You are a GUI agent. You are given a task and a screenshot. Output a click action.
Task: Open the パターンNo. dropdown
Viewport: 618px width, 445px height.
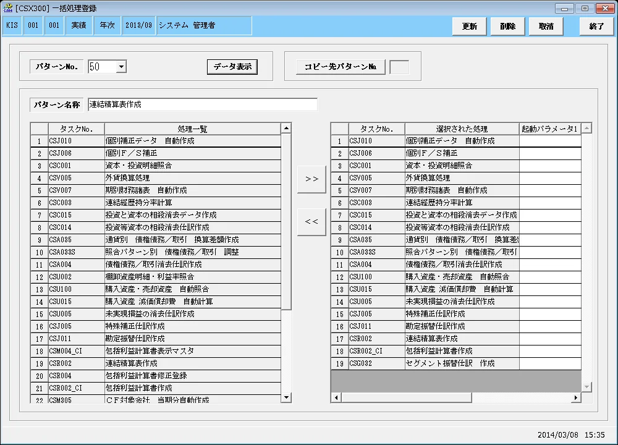[x=121, y=67]
